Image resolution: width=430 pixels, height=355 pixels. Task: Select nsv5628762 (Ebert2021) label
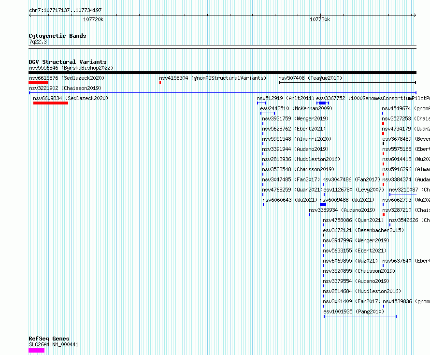click(x=294, y=129)
